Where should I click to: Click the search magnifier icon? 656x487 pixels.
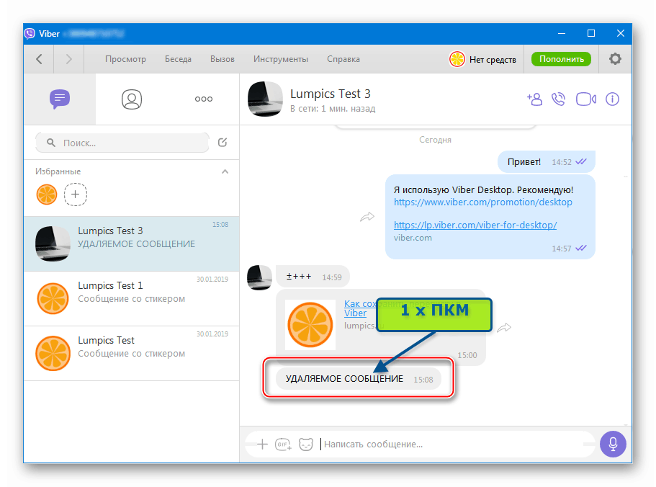51,143
